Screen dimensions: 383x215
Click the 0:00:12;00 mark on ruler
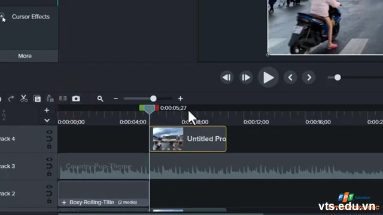256,122
